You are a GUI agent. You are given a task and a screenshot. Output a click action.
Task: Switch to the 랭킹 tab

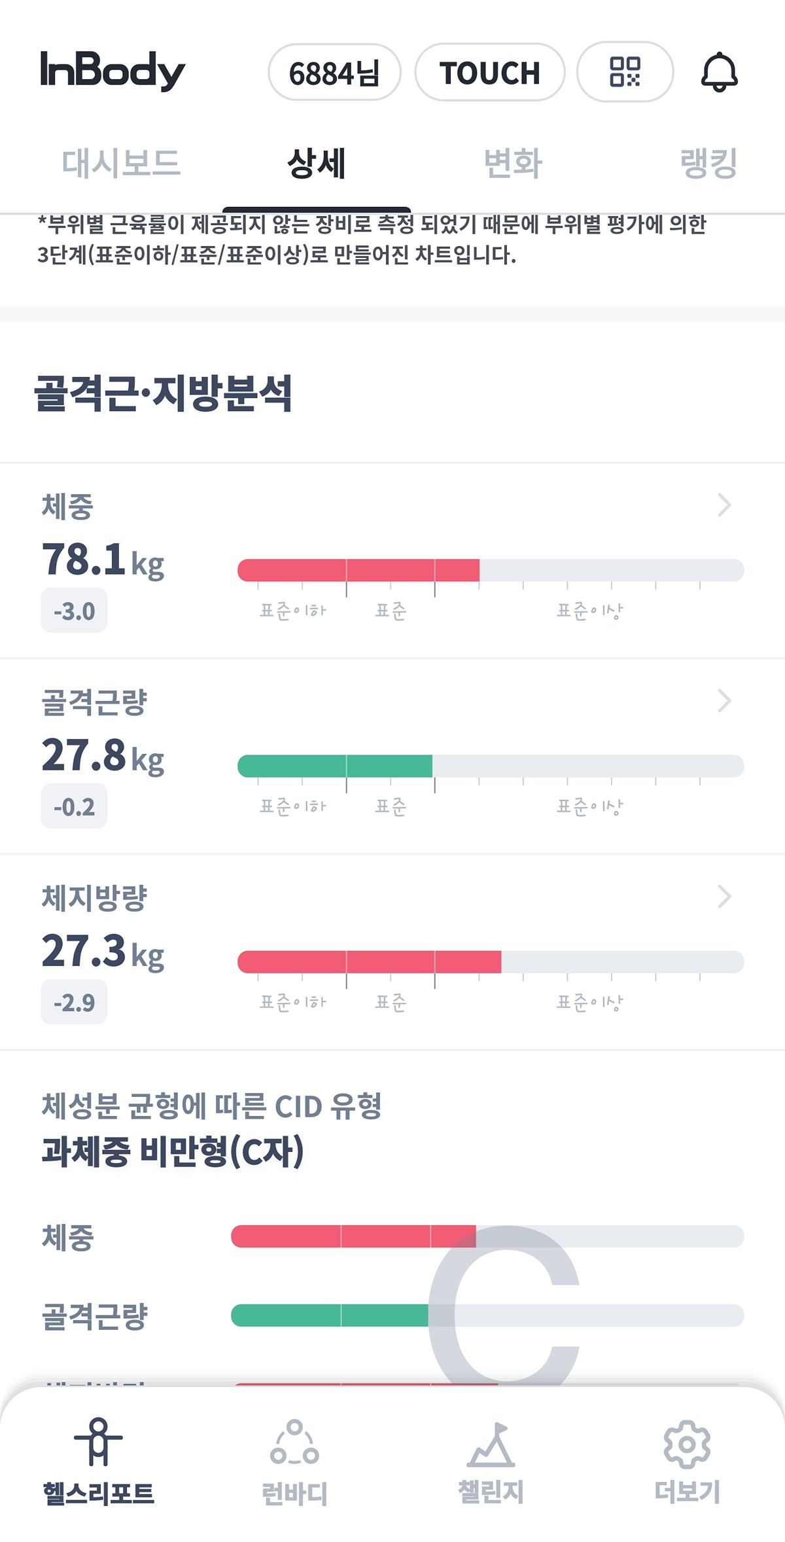pyautogui.click(x=708, y=163)
